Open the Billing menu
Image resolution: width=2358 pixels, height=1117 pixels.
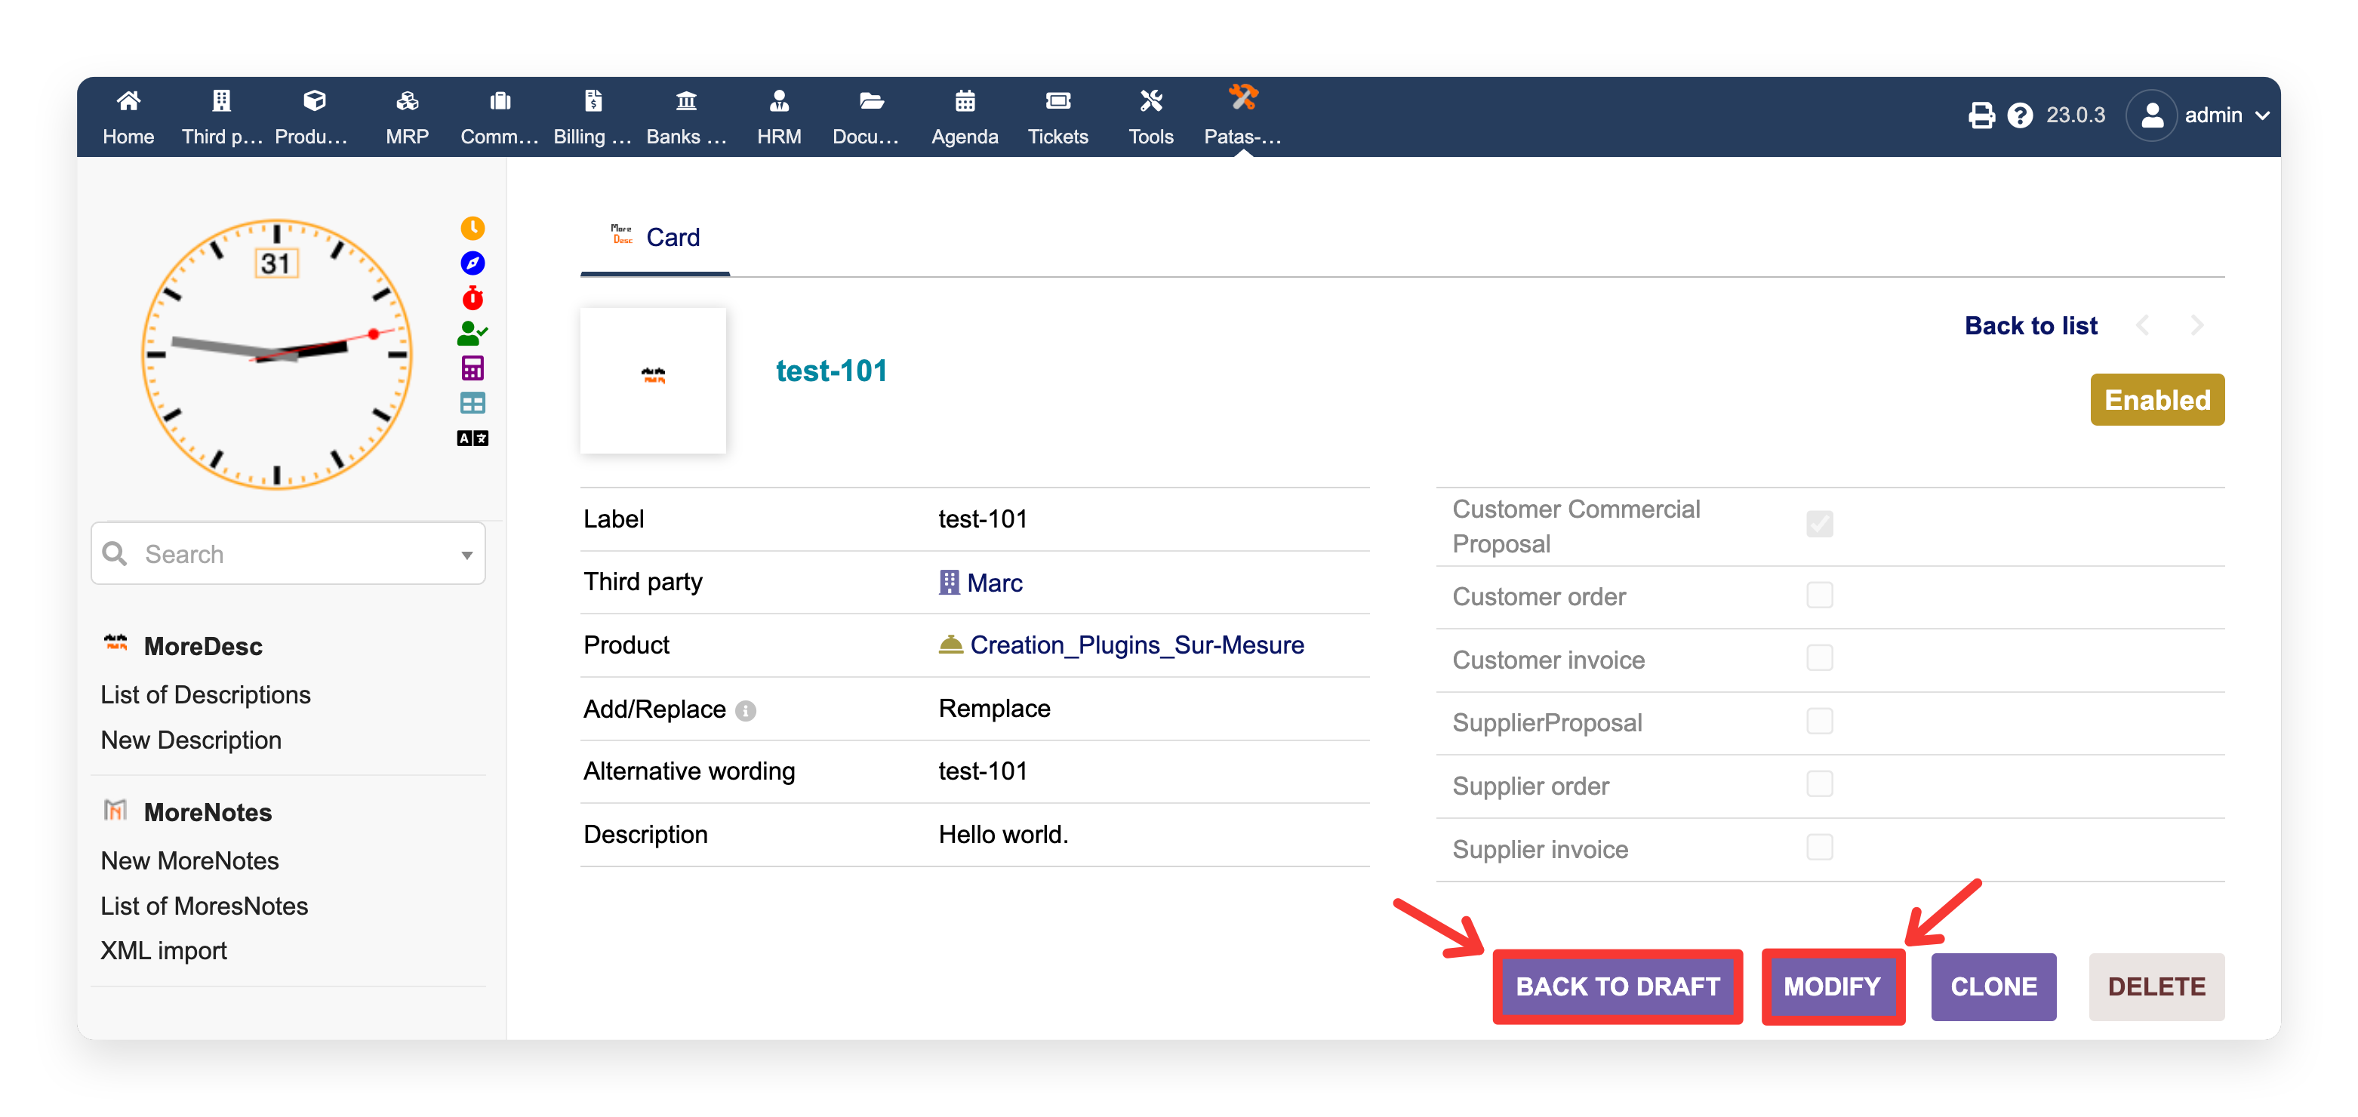click(x=593, y=116)
